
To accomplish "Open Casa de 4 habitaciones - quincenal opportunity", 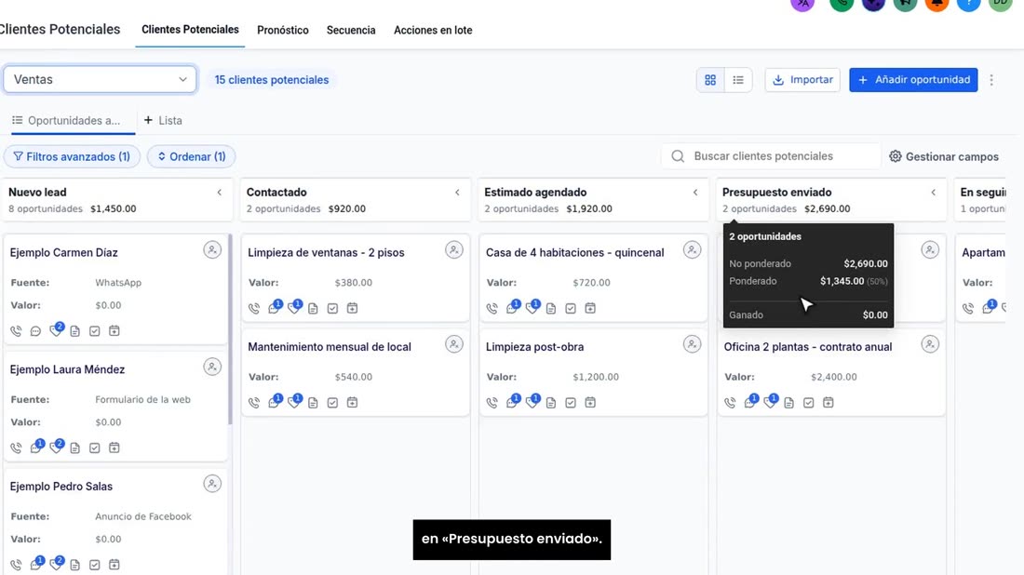I will [x=574, y=252].
